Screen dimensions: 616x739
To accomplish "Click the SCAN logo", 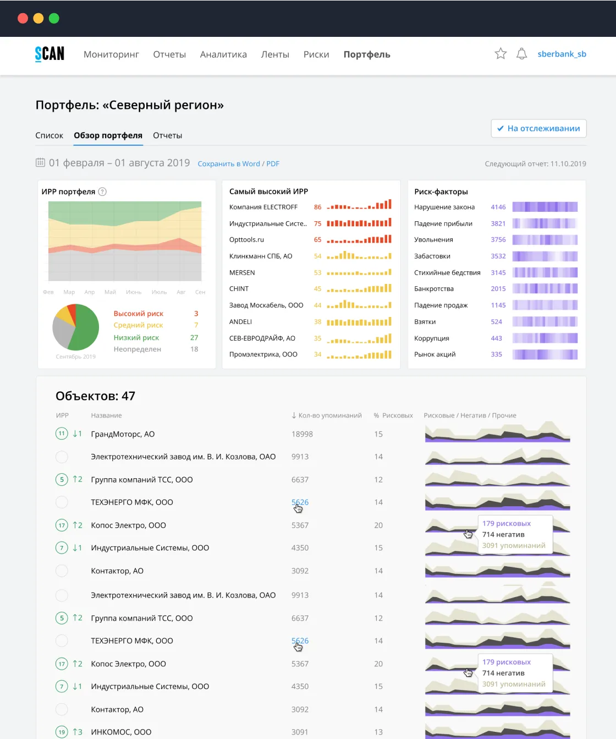I will coord(50,54).
